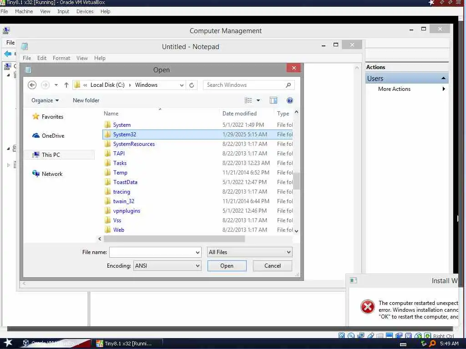This screenshot has width=466, height=349.
Task: Click the red error icon in Install dialog
Action: coord(368,307)
